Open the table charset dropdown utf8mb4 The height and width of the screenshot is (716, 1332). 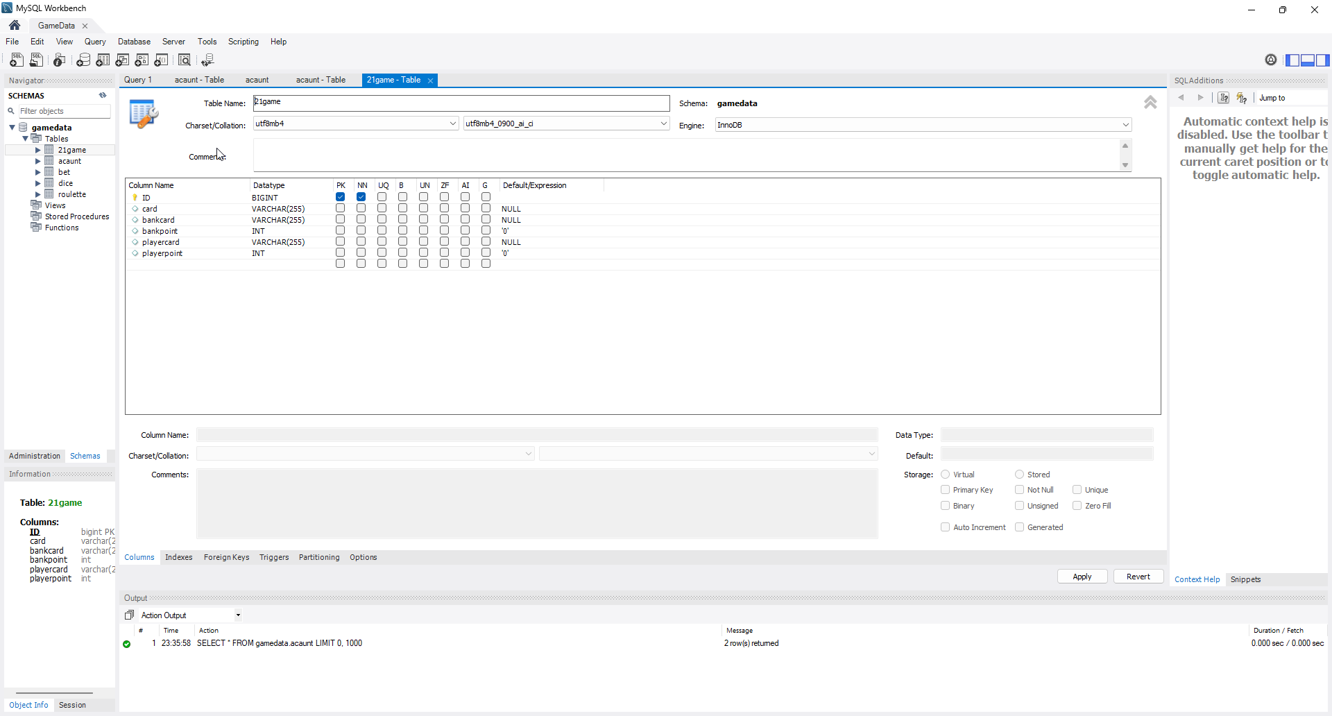coord(356,123)
